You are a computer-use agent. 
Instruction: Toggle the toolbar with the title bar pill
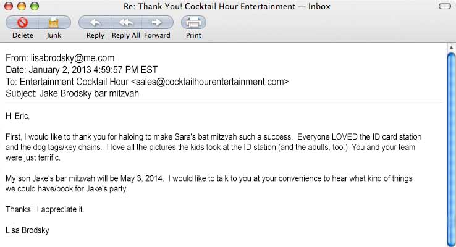tap(444, 7)
